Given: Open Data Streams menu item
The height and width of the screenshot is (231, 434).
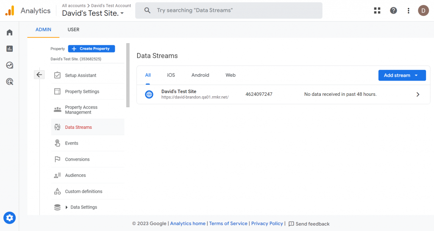Looking at the screenshot, I should click(x=88, y=127).
